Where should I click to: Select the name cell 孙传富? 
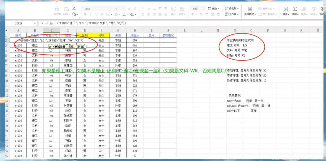click(x=68, y=106)
